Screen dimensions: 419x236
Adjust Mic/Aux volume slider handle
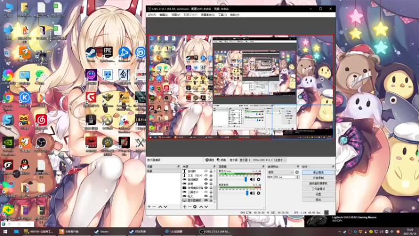click(246, 179)
